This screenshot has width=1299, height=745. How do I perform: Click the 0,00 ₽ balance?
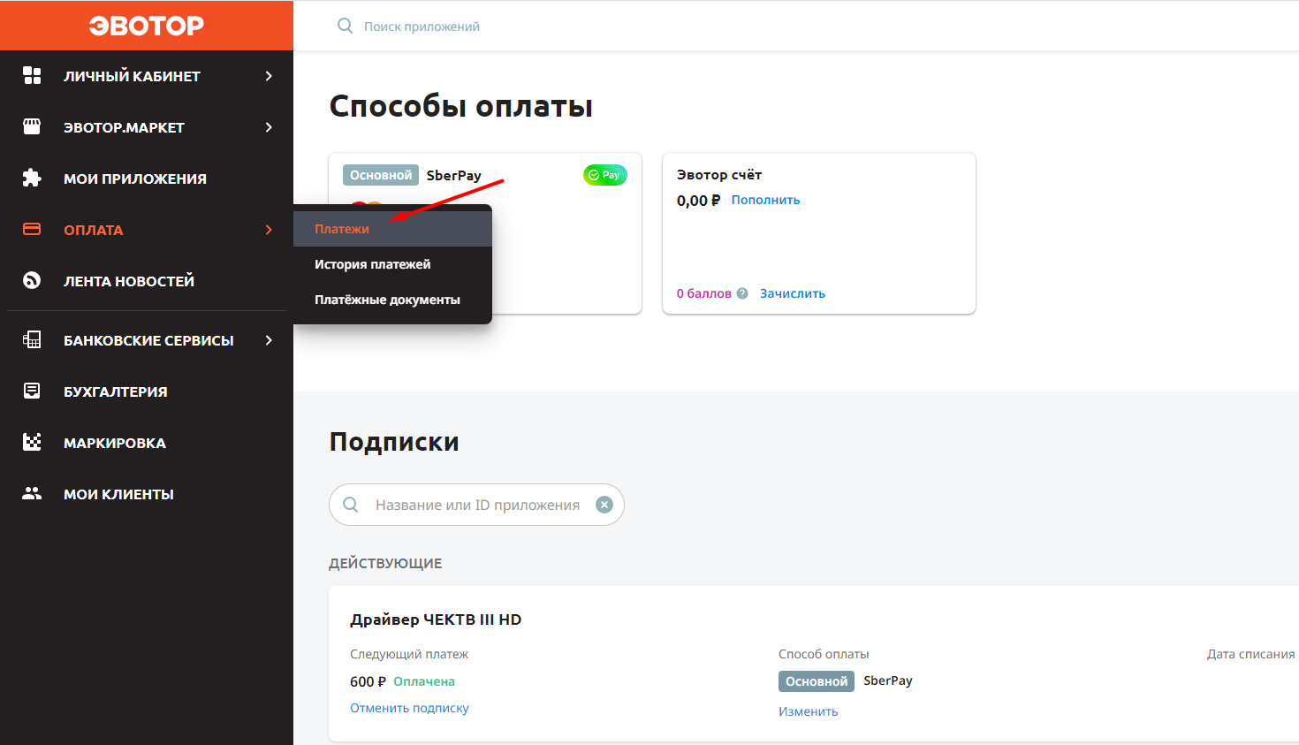tap(698, 201)
